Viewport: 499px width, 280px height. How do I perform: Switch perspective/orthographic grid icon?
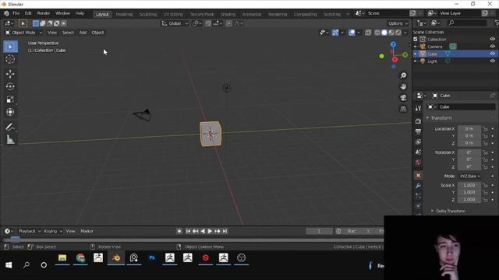(x=403, y=109)
